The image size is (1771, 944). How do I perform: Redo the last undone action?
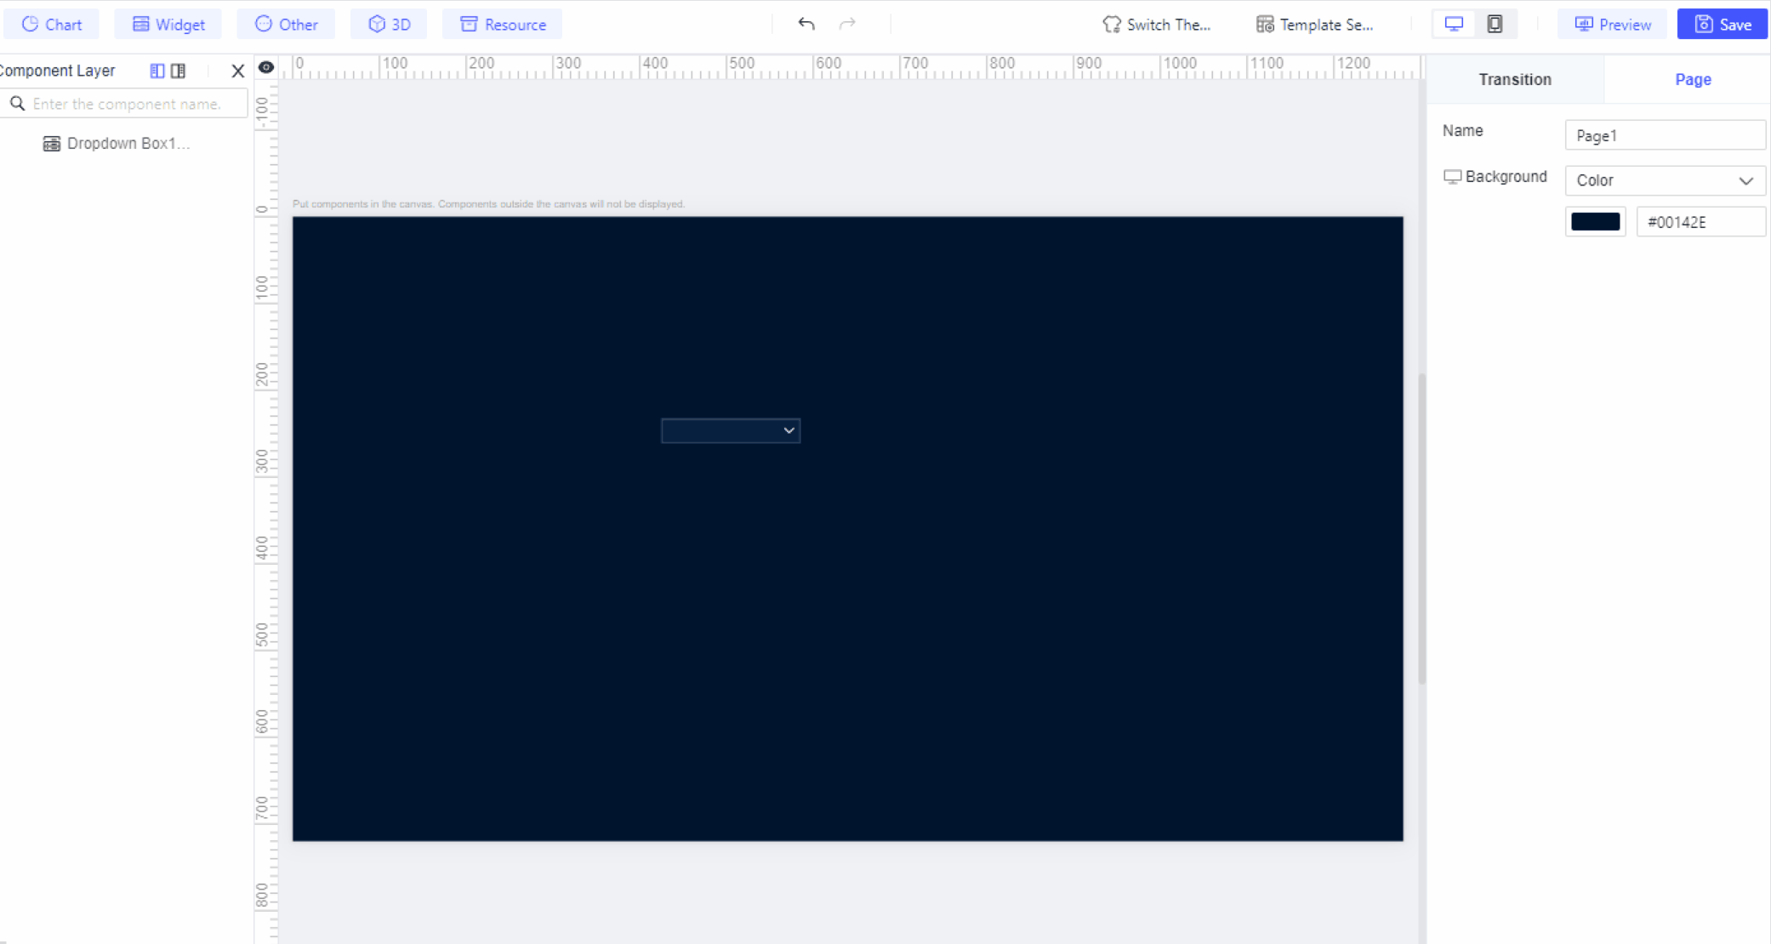(x=847, y=24)
